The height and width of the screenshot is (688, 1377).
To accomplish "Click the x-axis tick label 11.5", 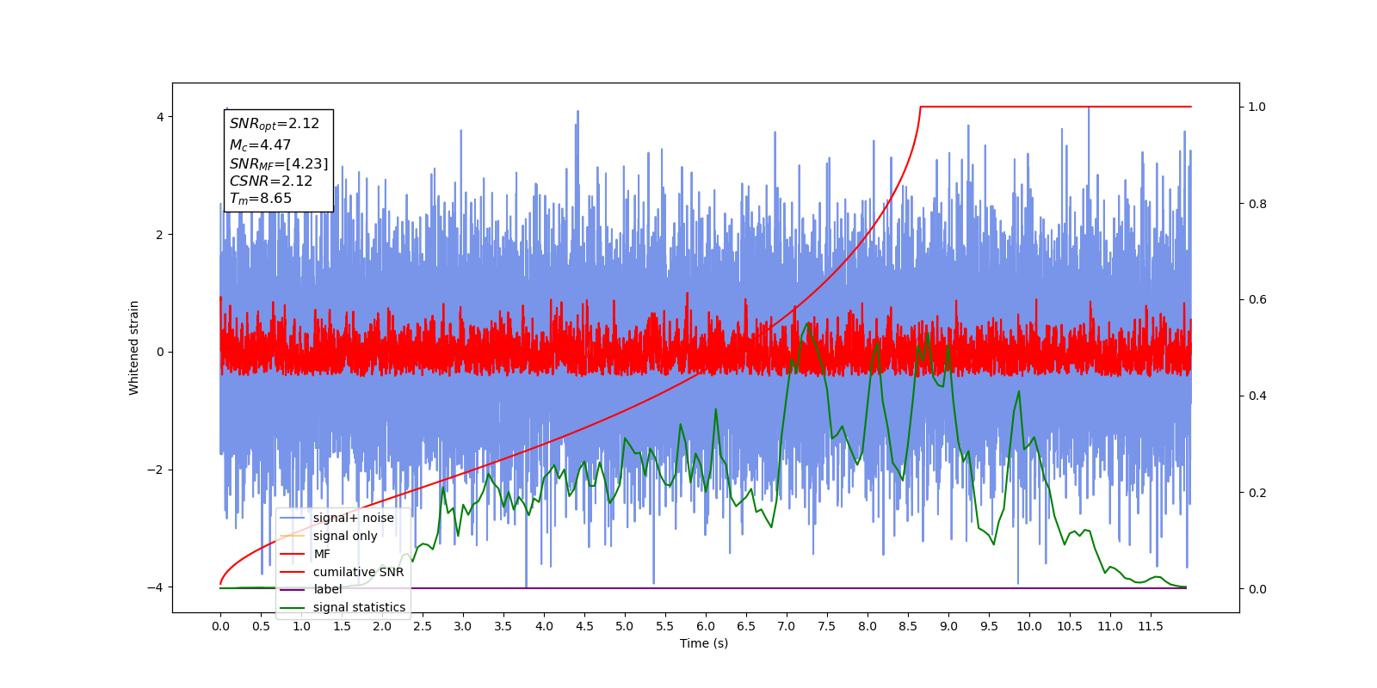I will pyautogui.click(x=1151, y=627).
